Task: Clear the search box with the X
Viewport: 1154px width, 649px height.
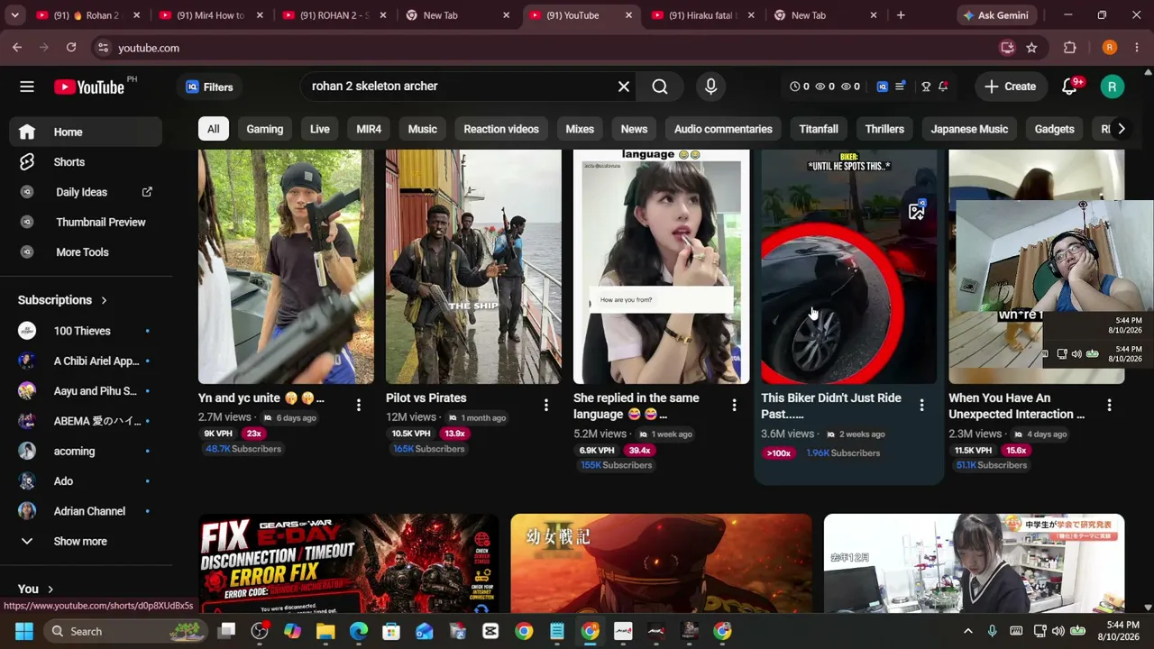Action: tap(624, 87)
